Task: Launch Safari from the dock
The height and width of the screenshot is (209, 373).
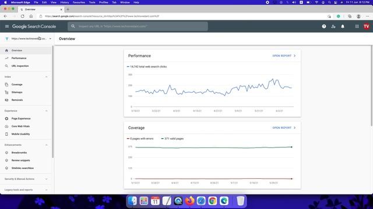Action: click(x=201, y=201)
